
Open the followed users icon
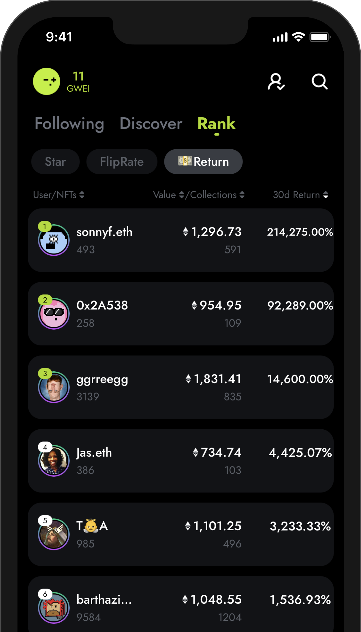pyautogui.click(x=276, y=82)
